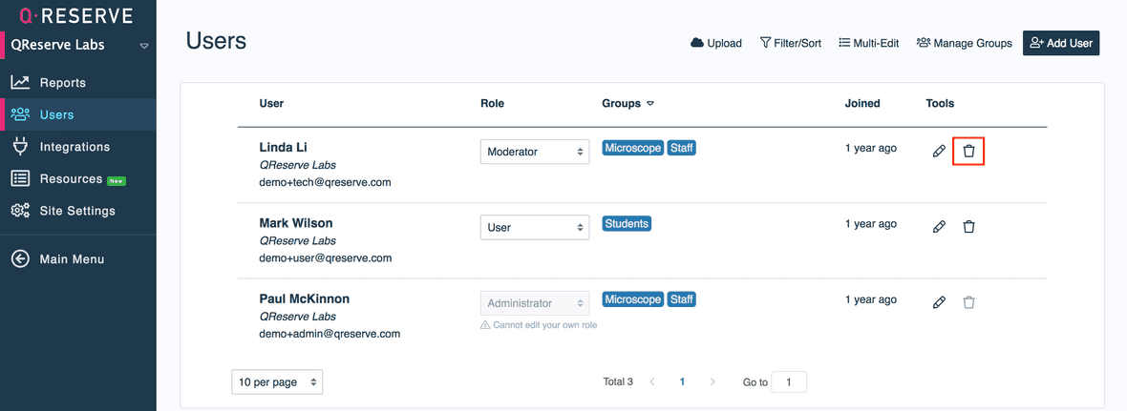
Task: Click the QReserve logo in the sidebar
Action: [76, 15]
